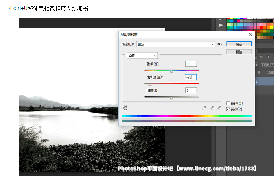Click the bright upper rainbow color bar

point(187,116)
